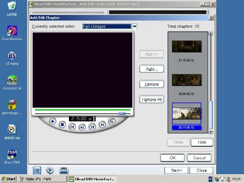The height and width of the screenshot is (183, 244).
Task: Click the gear settings icon in the bottom toolbar
Action: pos(50,170)
